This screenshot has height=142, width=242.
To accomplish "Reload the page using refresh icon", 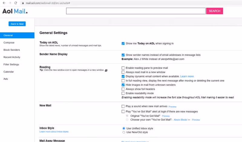I will point(16,3).
